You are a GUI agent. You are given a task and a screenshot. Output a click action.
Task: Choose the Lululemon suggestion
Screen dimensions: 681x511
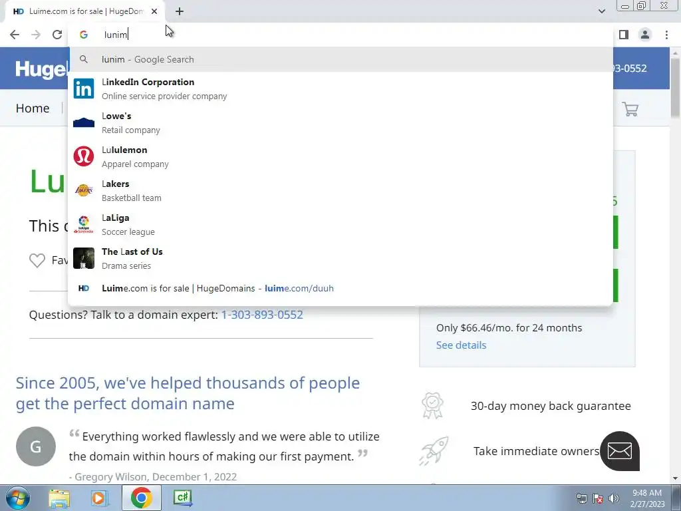click(341, 156)
